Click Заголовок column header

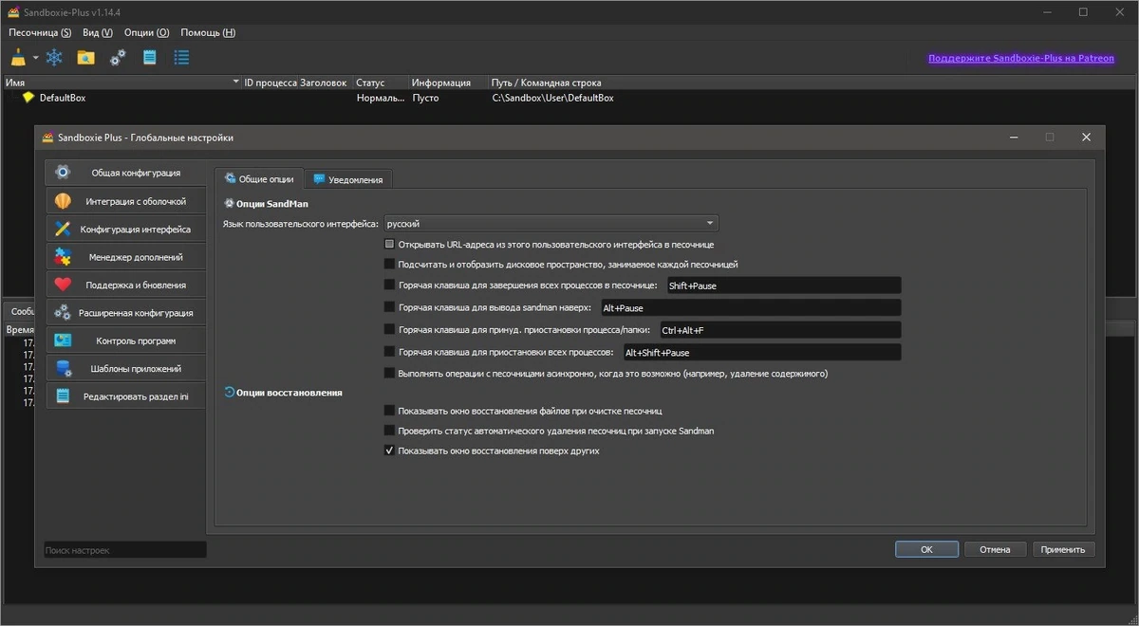click(325, 83)
